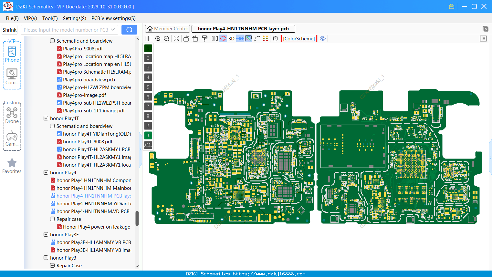This screenshot has height=277, width=492.
Task: Click the mouse settings icon
Action: 275,38
